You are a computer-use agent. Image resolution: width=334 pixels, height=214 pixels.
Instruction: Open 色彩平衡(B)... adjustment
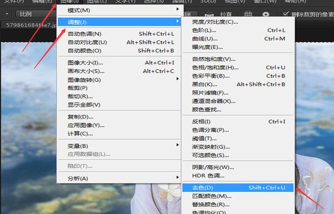[238, 76]
